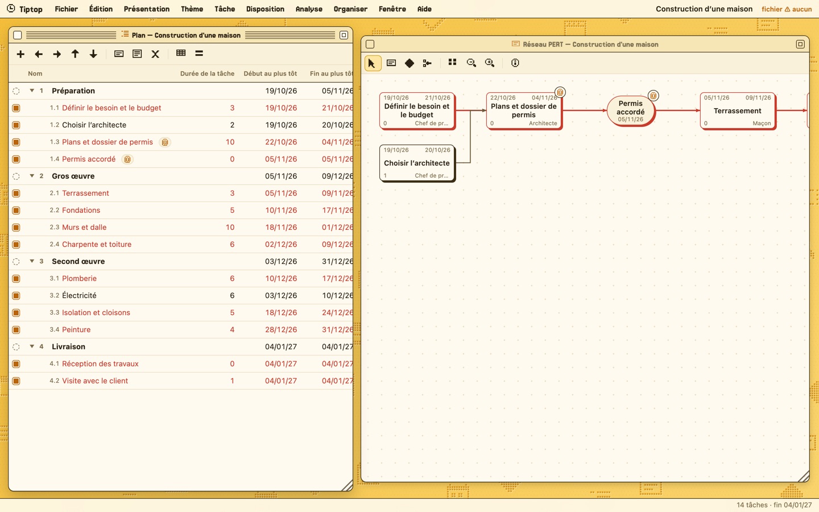
Task: Click the Terrassement node in PERT network
Action: click(738, 111)
